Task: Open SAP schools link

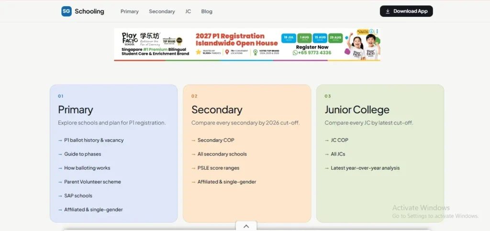Action: click(x=78, y=196)
